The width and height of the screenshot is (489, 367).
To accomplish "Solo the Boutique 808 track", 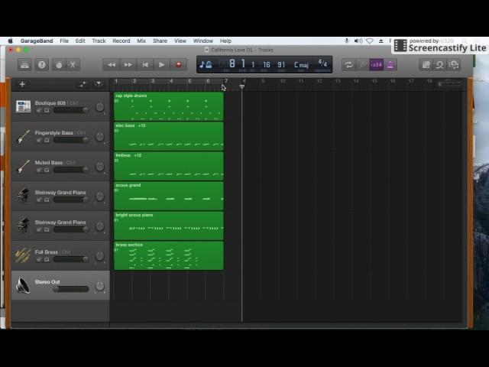I will pos(47,110).
